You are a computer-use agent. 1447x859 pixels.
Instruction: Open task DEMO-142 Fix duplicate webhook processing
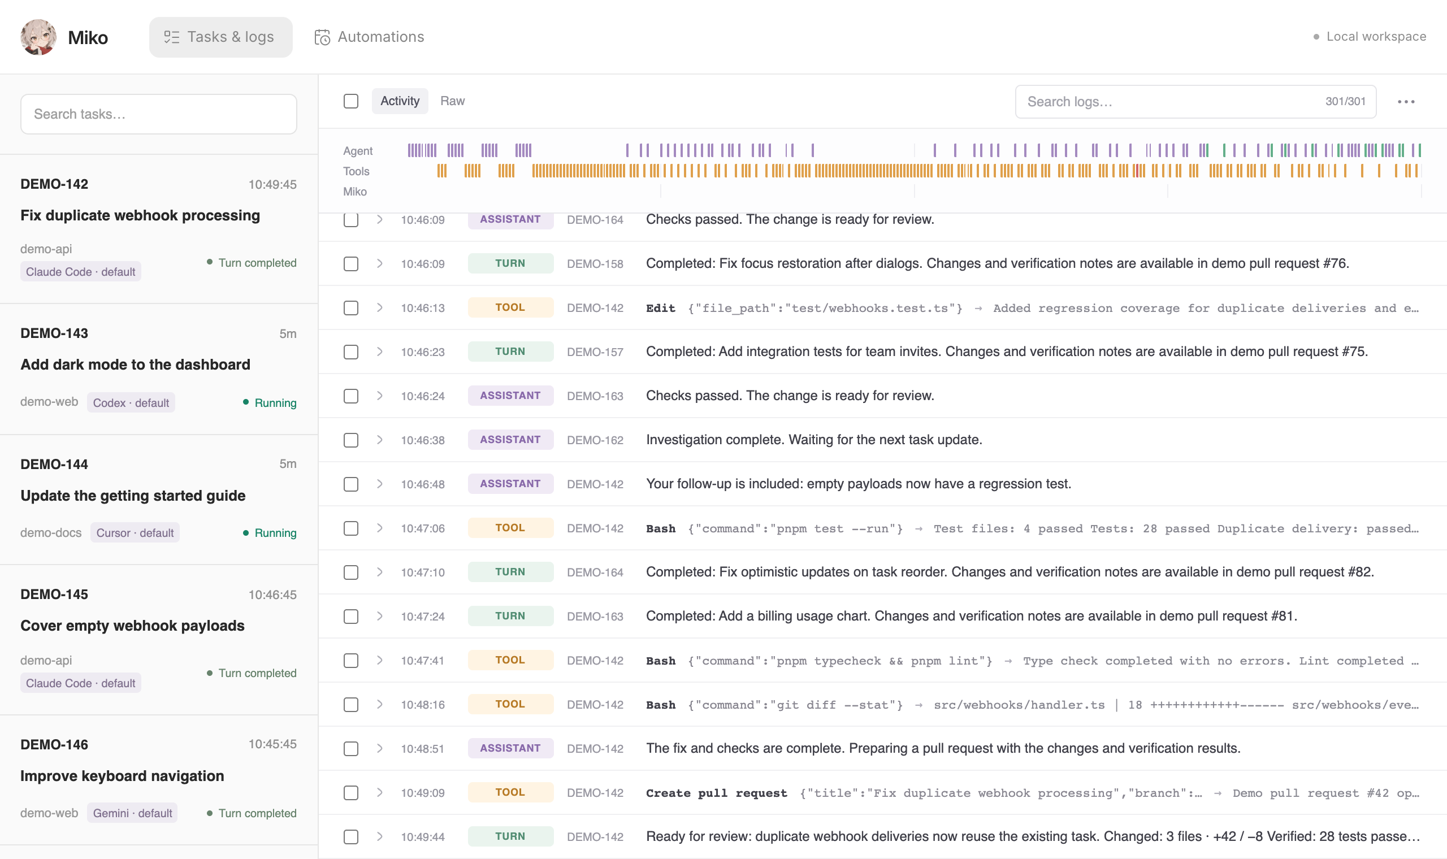point(159,229)
